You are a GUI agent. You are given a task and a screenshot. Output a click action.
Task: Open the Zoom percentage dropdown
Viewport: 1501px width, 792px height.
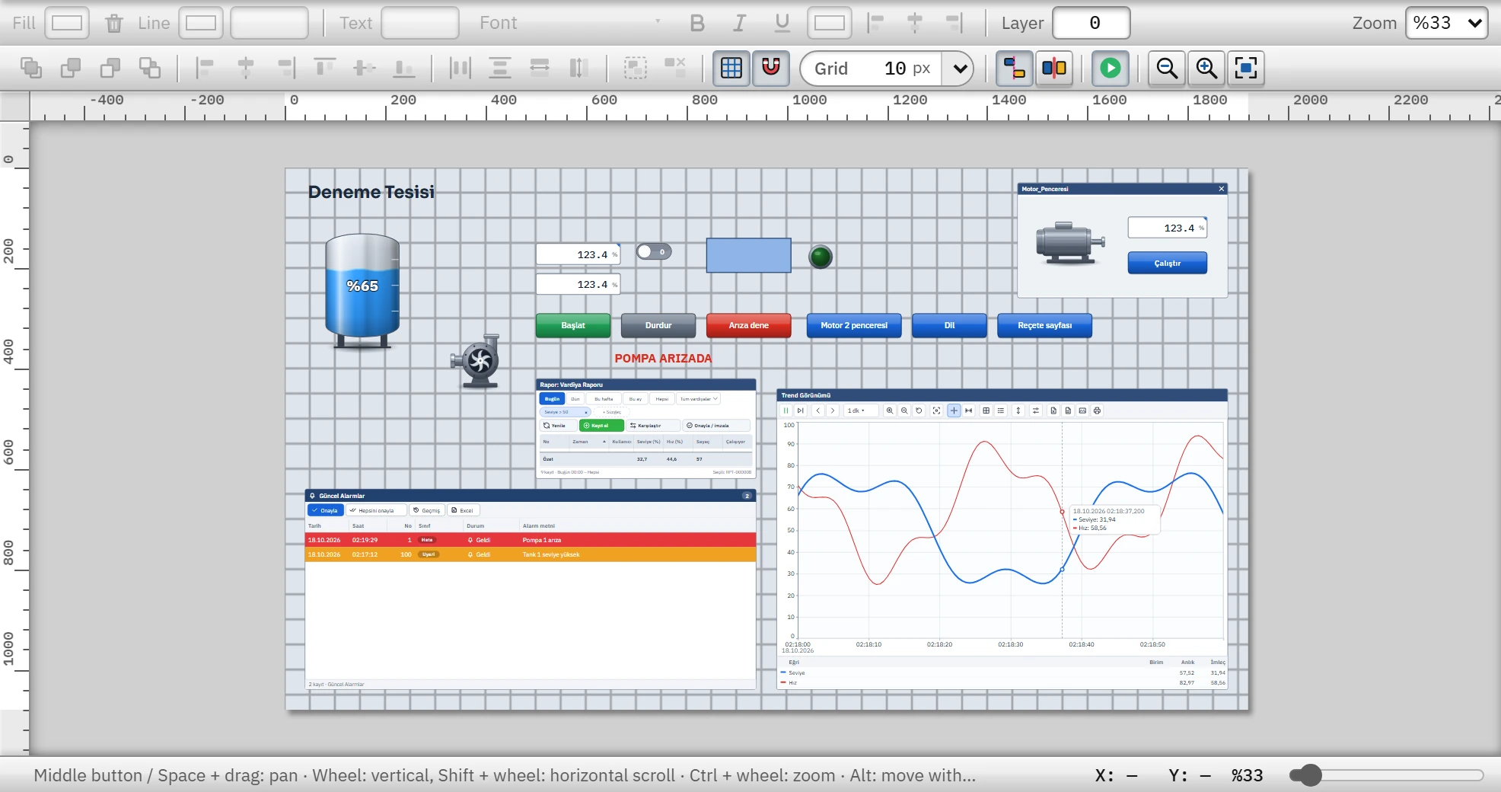(1446, 23)
